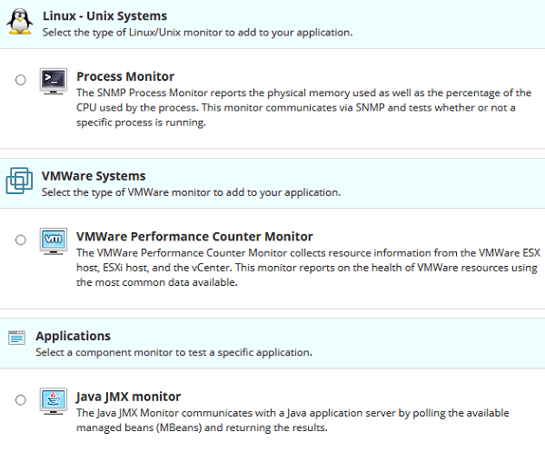Click the VMWare ESX host description paragraph
The width and height of the screenshot is (545, 451).
click(307, 267)
